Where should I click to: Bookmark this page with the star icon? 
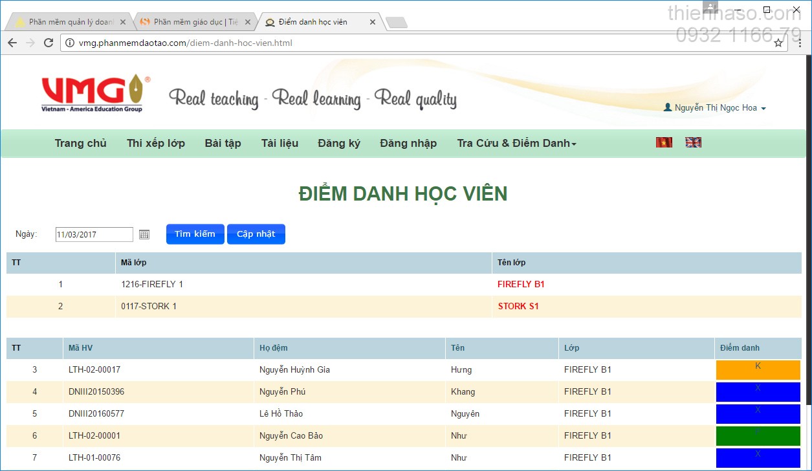(x=778, y=43)
